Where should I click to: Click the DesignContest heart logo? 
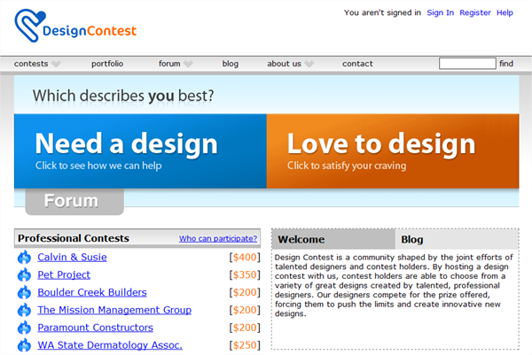click(31, 30)
